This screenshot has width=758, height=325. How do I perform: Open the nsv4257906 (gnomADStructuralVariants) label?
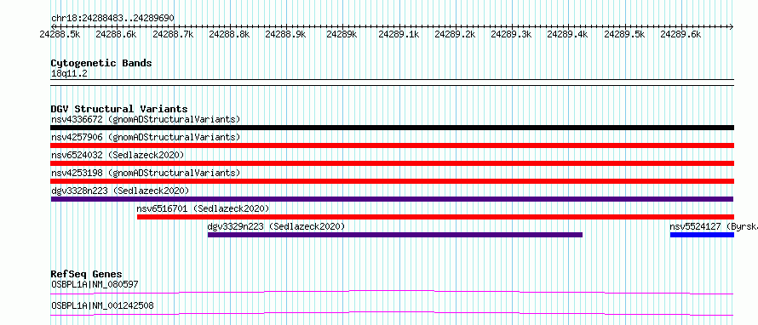[x=146, y=137]
